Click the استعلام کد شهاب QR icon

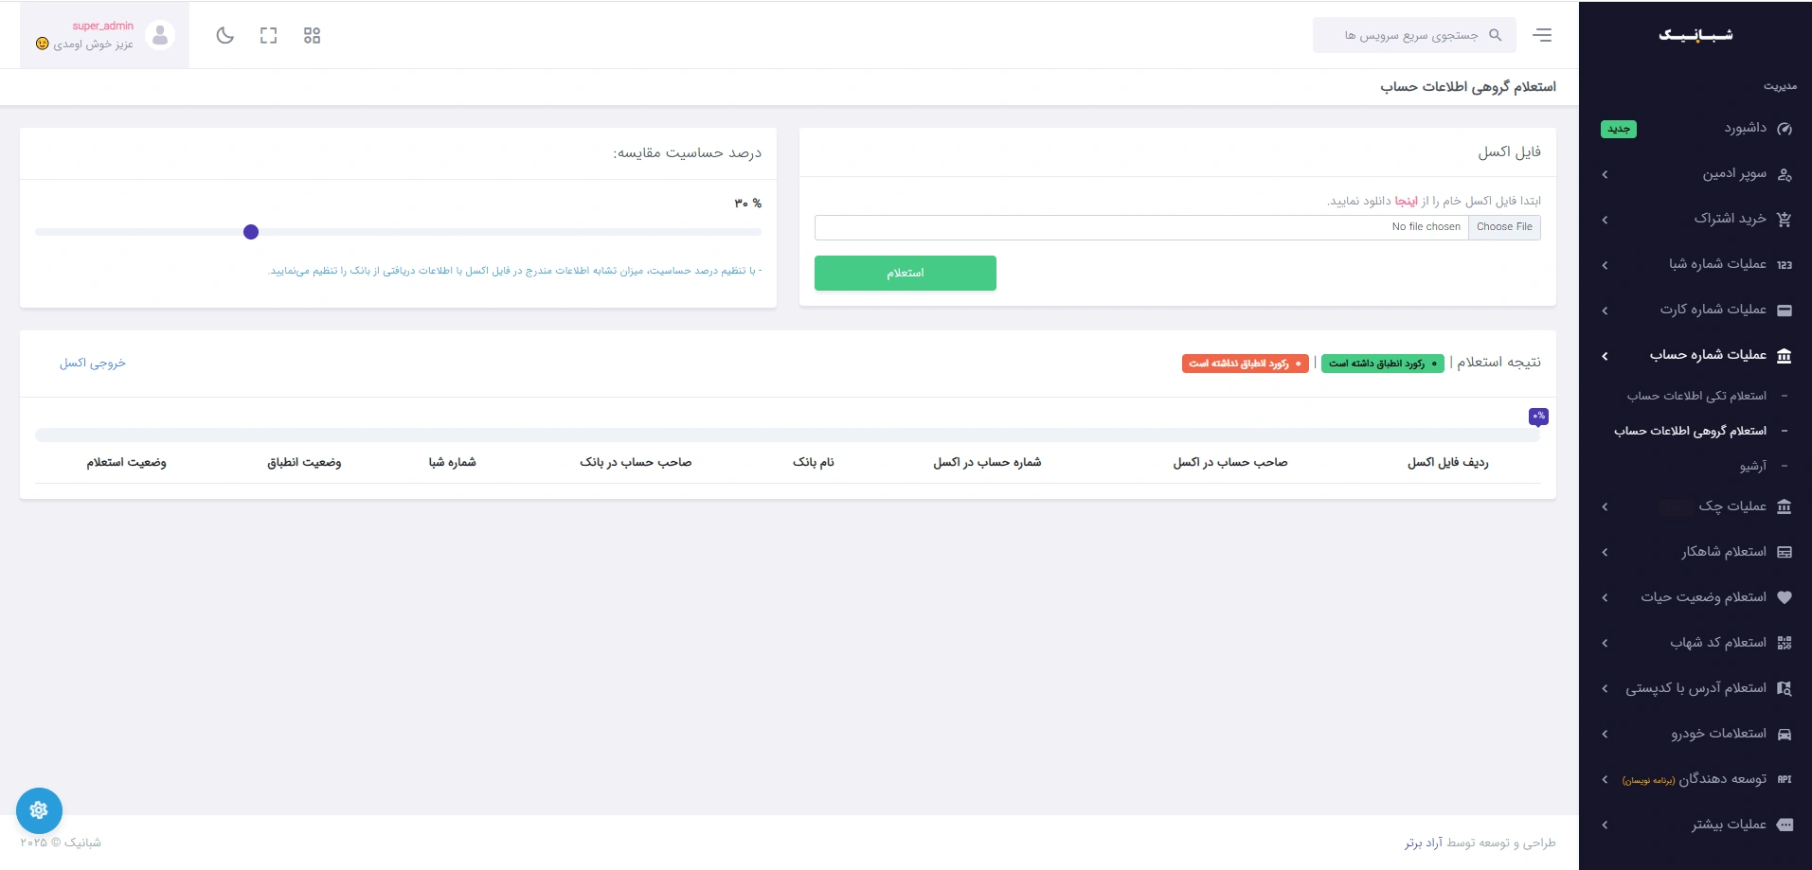(1785, 643)
